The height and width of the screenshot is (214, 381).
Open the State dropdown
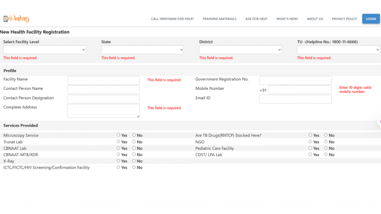[x=143, y=50]
